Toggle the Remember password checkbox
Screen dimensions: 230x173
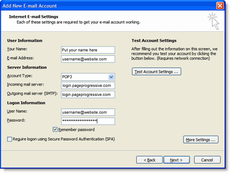[55, 129]
